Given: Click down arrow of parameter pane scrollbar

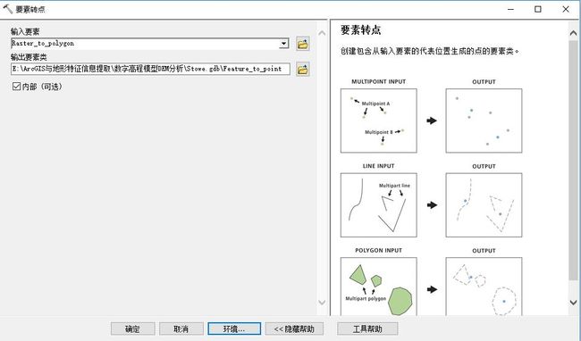Looking at the screenshot, I should 322,303.
